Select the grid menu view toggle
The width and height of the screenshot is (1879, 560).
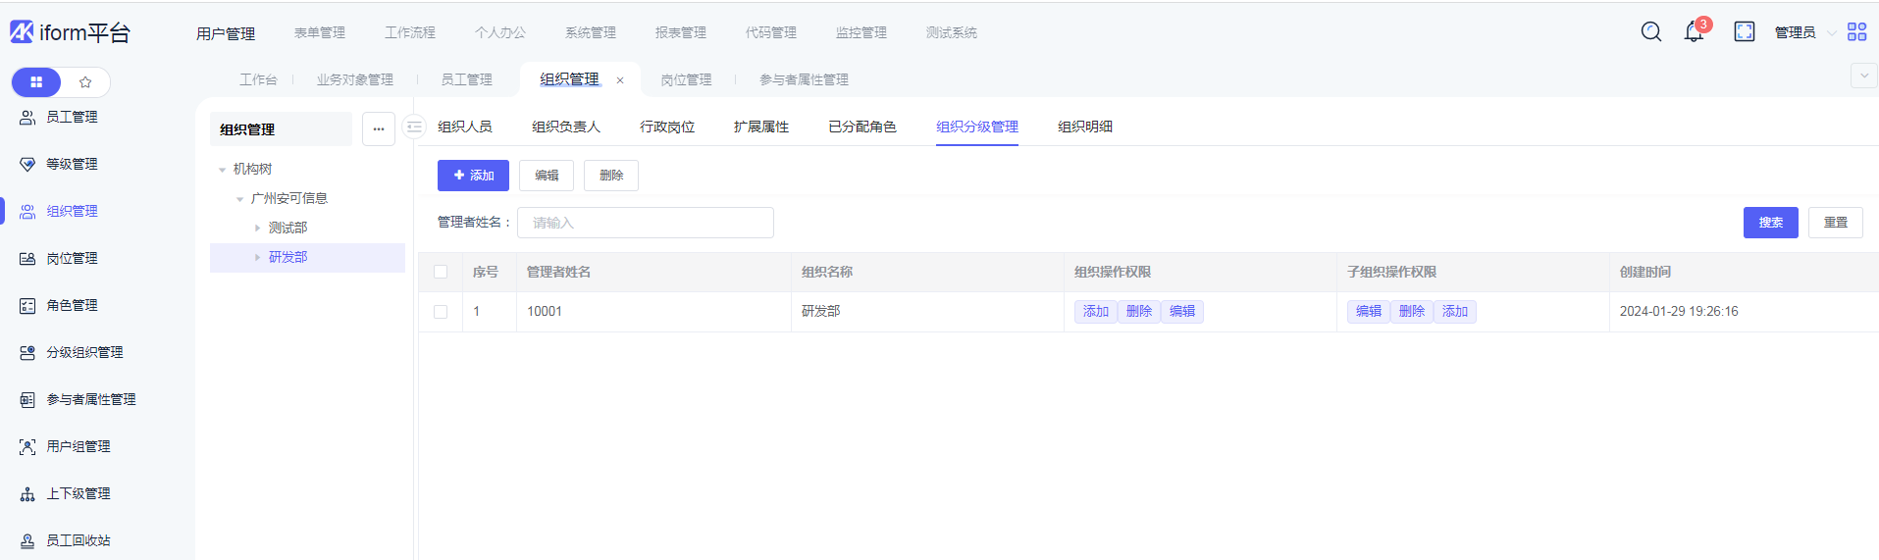36,82
